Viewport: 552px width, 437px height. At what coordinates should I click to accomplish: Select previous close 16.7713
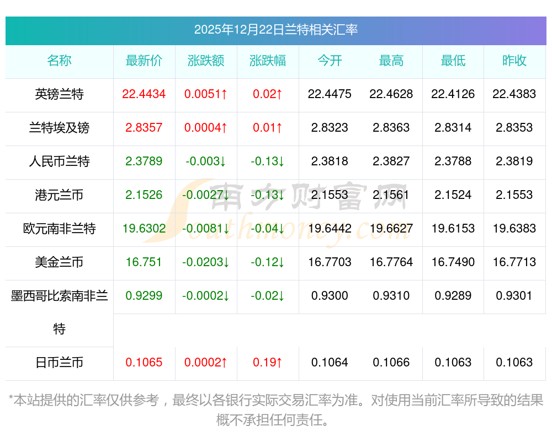pos(514,262)
